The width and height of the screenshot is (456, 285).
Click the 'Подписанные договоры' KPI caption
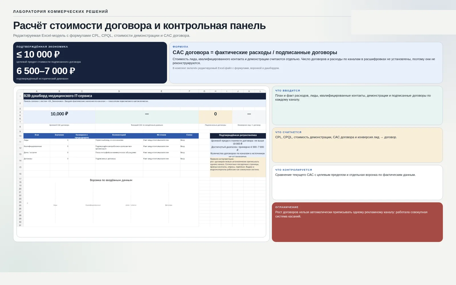215,125
